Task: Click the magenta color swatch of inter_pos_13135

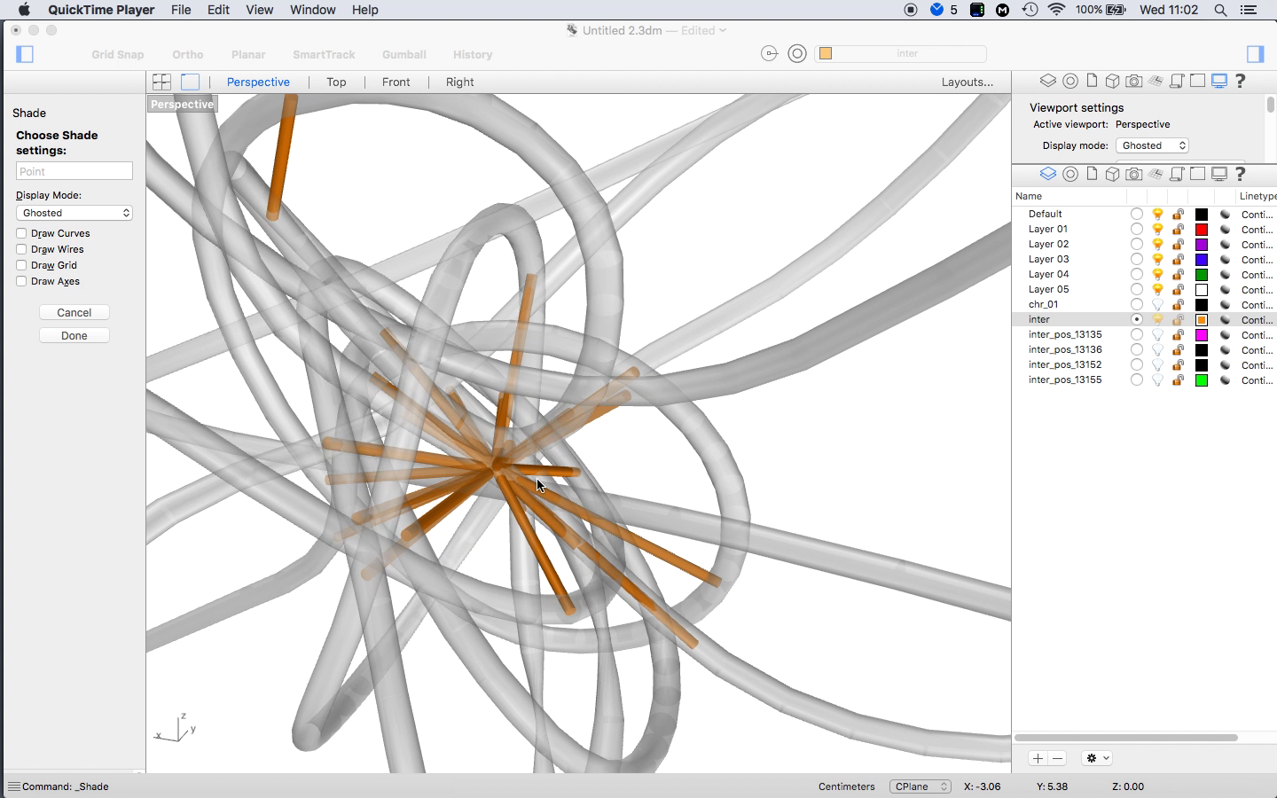Action: [x=1202, y=334]
